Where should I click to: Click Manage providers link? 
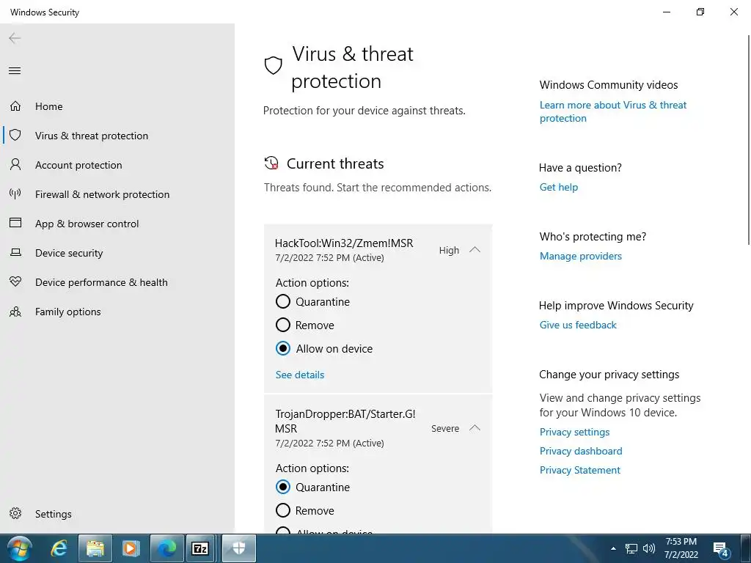[x=581, y=256]
